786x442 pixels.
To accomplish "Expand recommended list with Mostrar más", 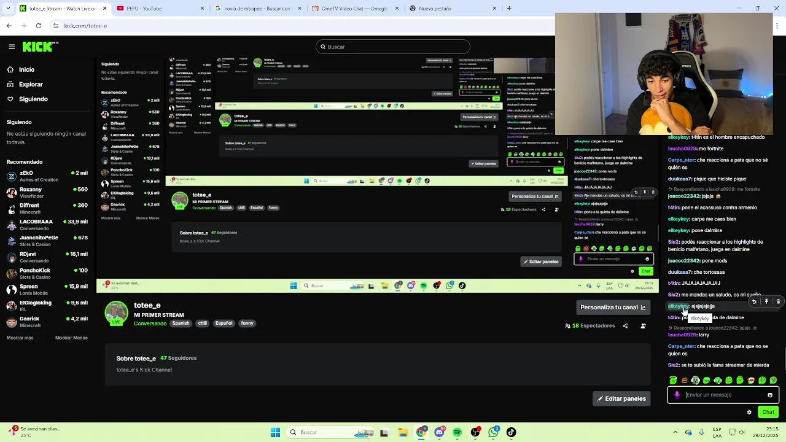I will (x=20, y=338).
